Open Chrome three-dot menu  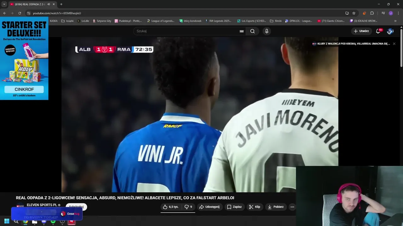tap(398, 13)
